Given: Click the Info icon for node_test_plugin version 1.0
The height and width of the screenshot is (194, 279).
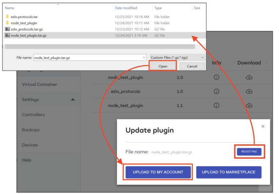Looking at the screenshot, I should [x=216, y=77].
